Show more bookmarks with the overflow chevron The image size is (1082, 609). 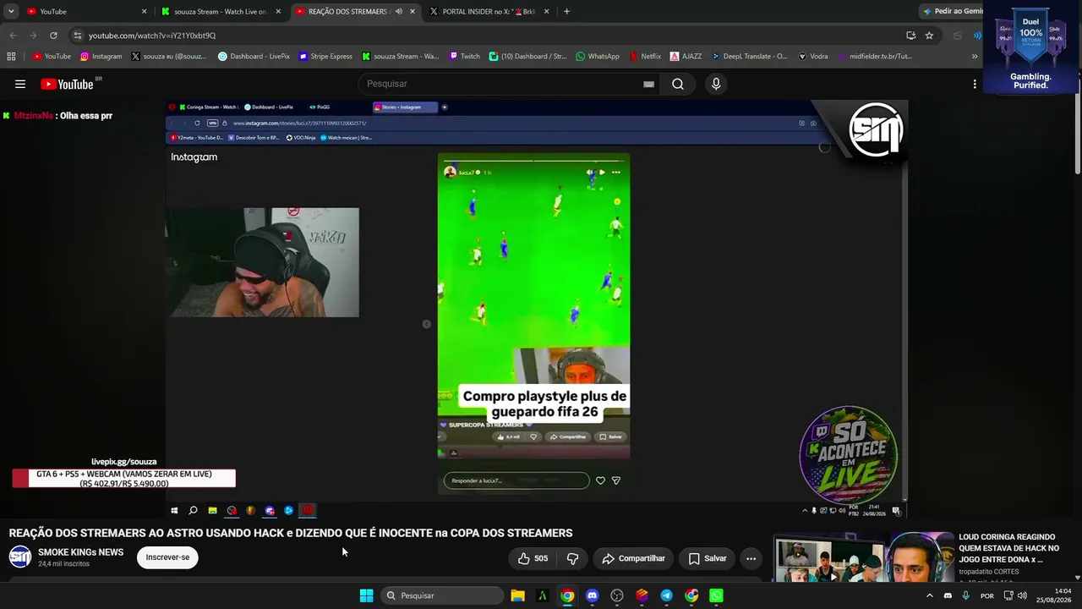975,57
